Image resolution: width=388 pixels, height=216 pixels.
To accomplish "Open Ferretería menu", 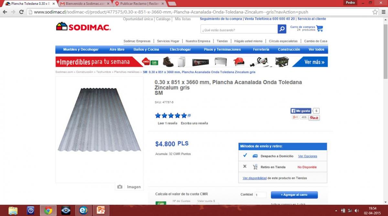I will [x=261, y=50].
